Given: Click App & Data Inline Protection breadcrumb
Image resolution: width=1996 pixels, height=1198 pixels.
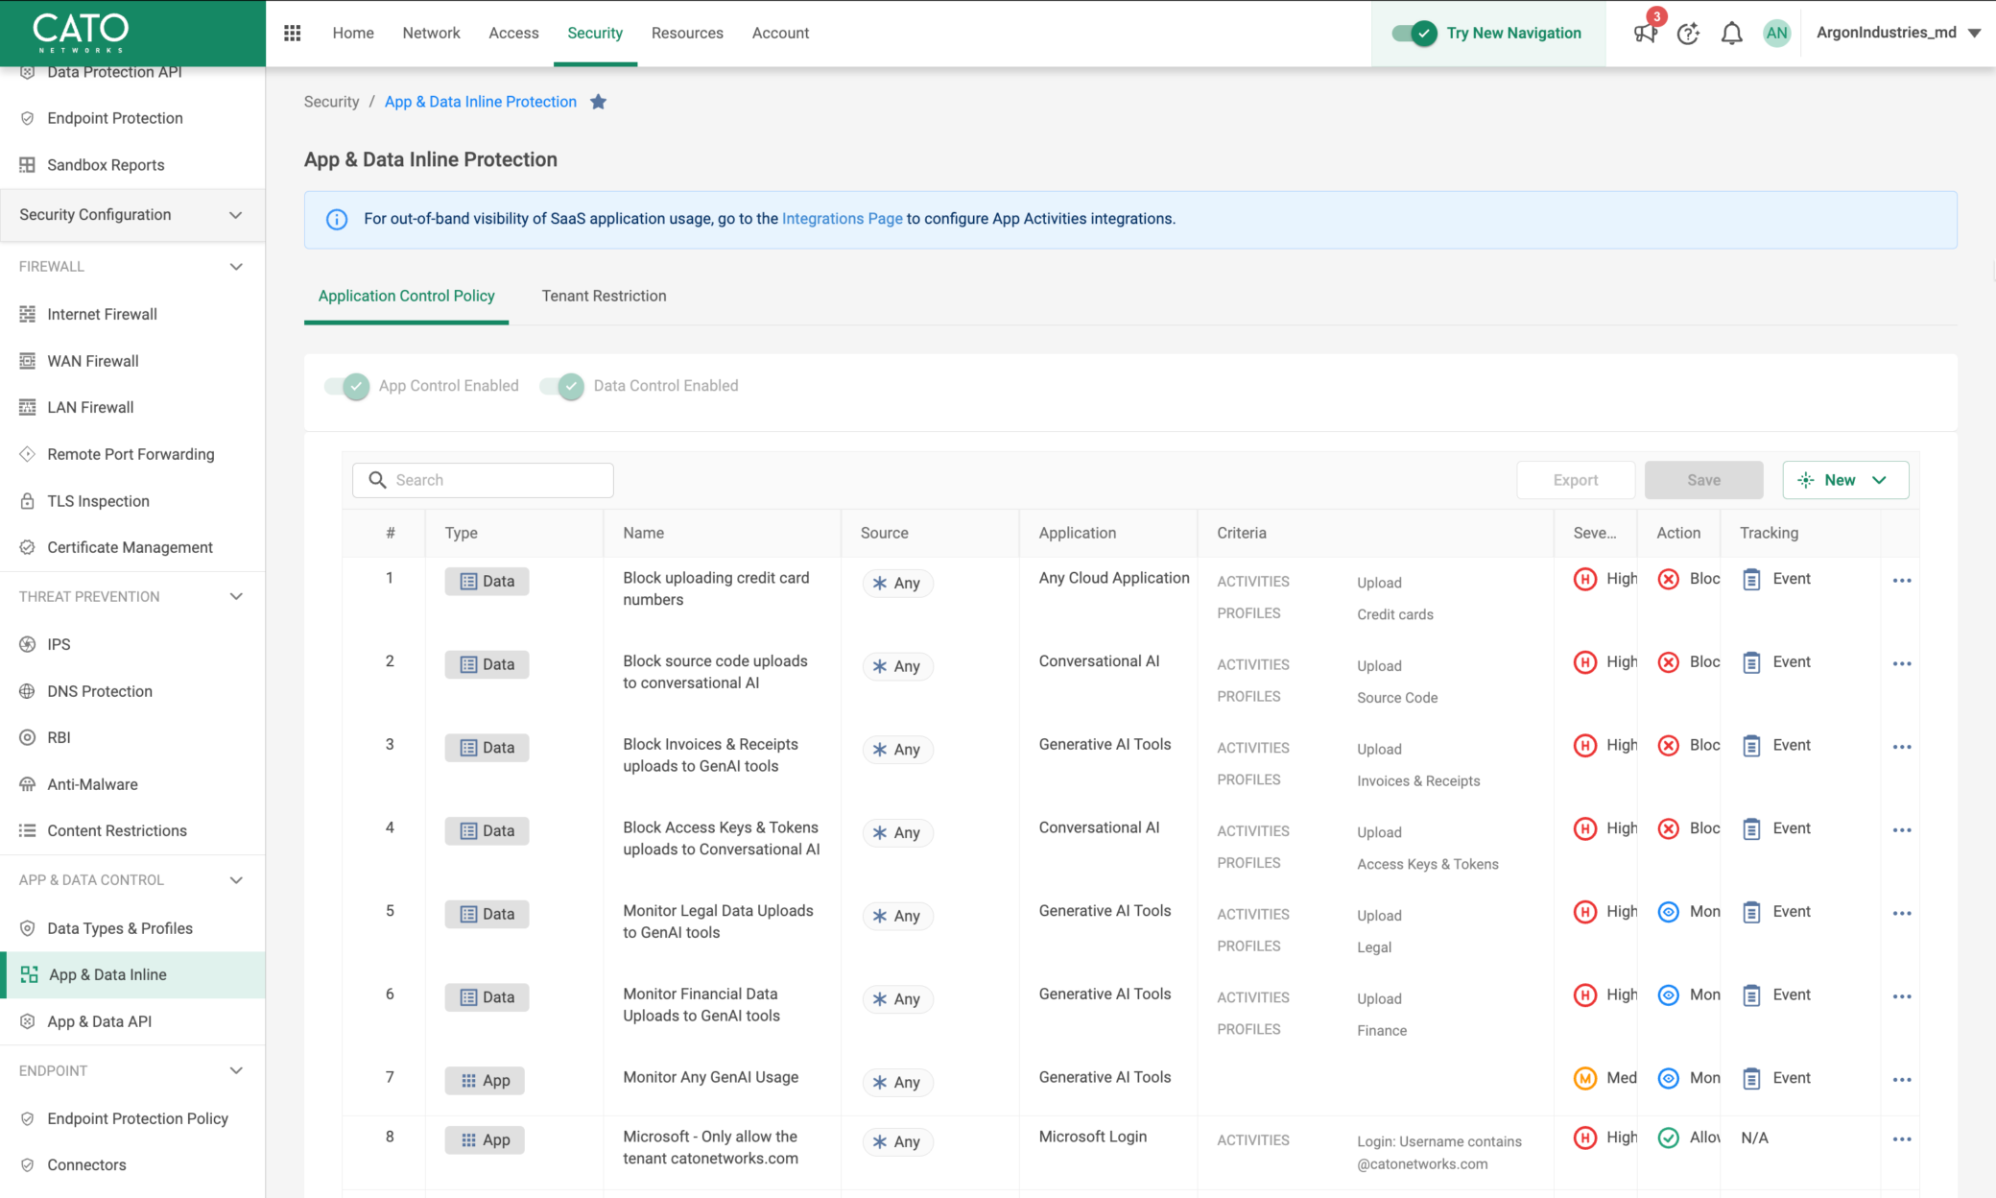Looking at the screenshot, I should tap(481, 102).
